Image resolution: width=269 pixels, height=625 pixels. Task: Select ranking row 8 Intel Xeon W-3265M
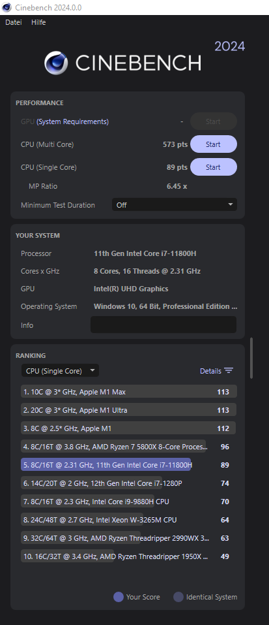click(129, 520)
